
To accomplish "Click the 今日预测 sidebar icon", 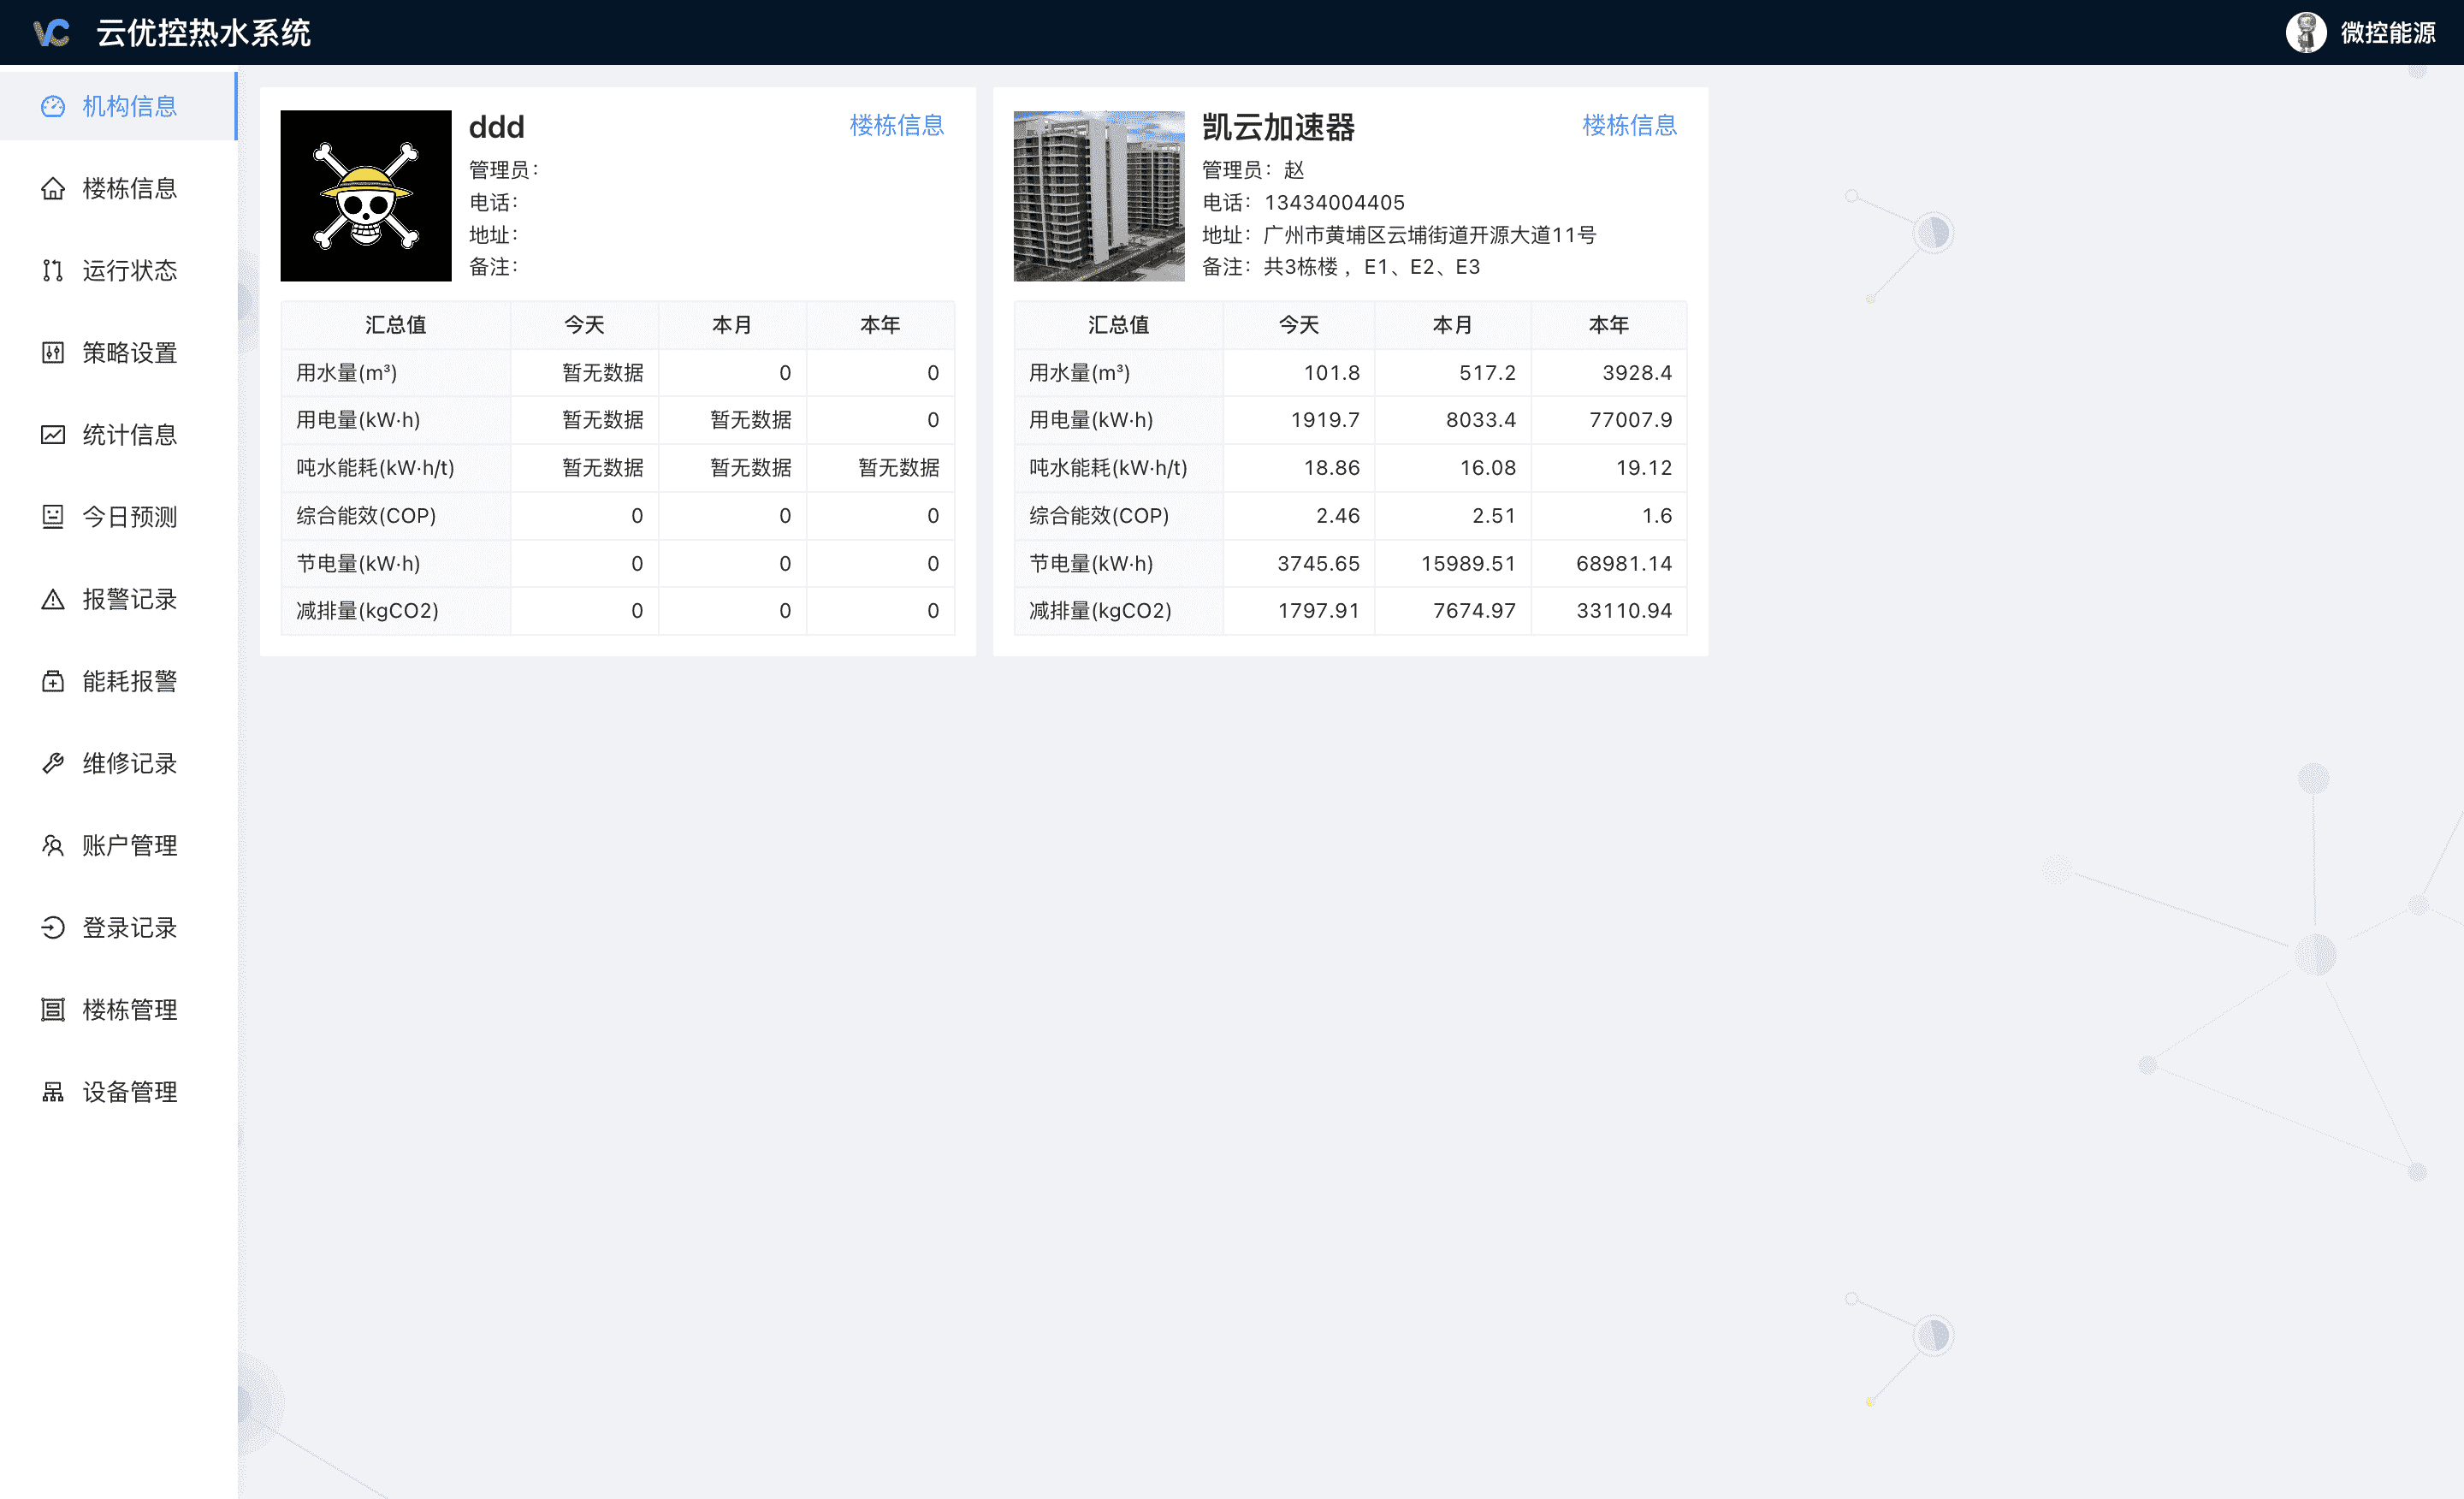I will (53, 516).
